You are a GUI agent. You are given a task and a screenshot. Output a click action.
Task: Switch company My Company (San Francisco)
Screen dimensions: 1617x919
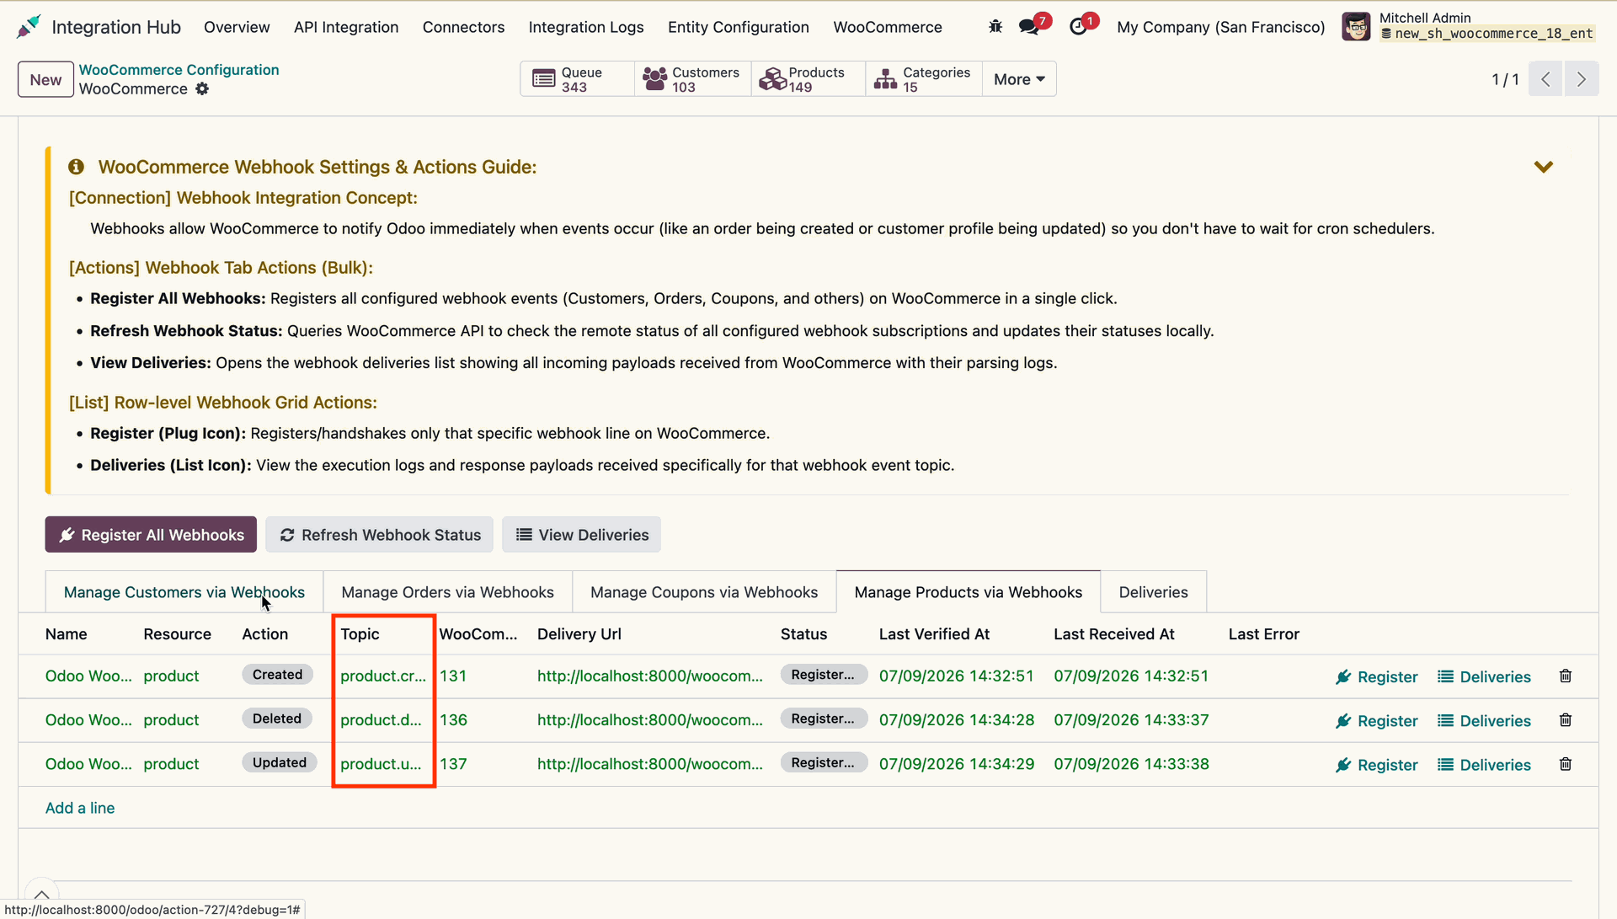(1220, 27)
